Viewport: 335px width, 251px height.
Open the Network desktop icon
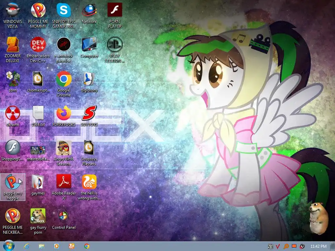(89, 13)
